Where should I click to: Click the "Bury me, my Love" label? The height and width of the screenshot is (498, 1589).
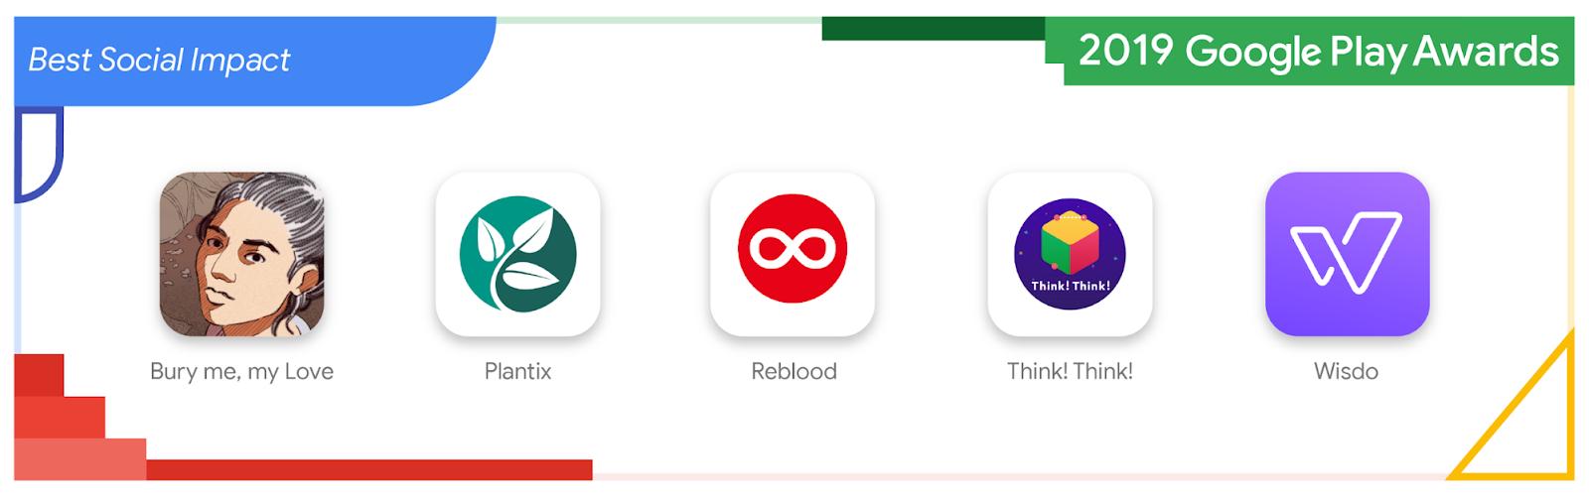click(241, 372)
